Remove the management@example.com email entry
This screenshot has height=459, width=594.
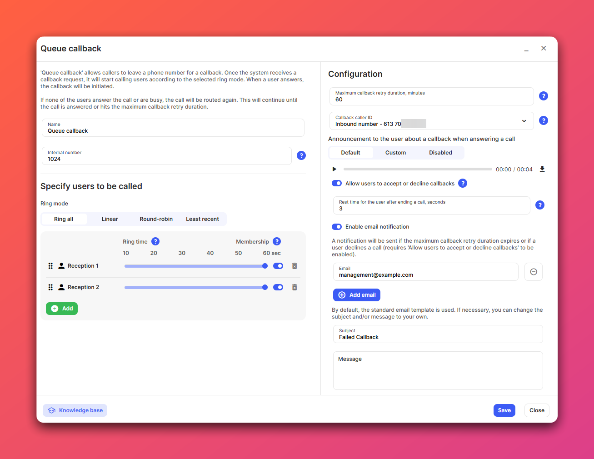coord(533,272)
